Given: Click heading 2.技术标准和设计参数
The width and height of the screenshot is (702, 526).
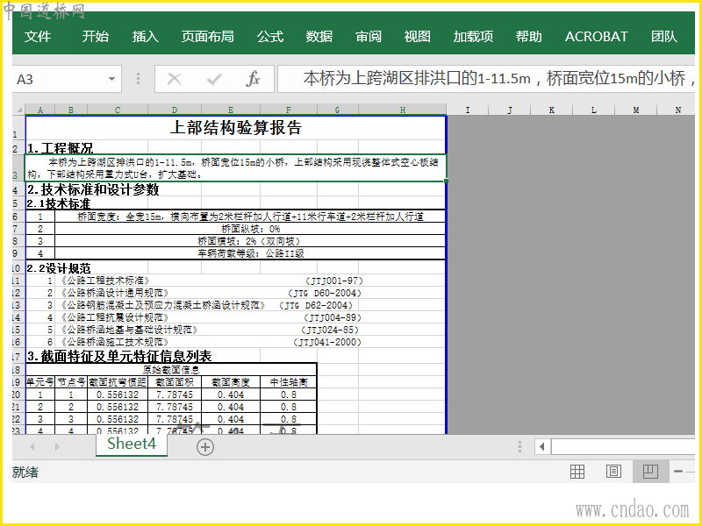Looking at the screenshot, I should pos(93,189).
